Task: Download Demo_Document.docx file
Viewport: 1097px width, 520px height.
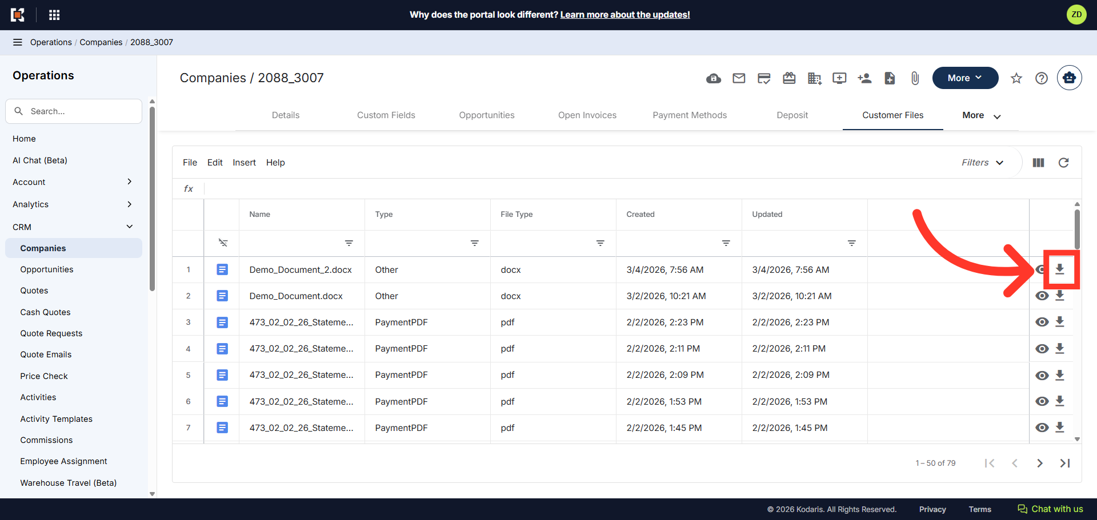Action: tap(1060, 296)
